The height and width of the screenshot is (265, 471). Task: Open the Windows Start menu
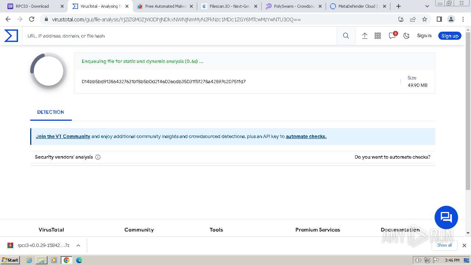(10, 260)
